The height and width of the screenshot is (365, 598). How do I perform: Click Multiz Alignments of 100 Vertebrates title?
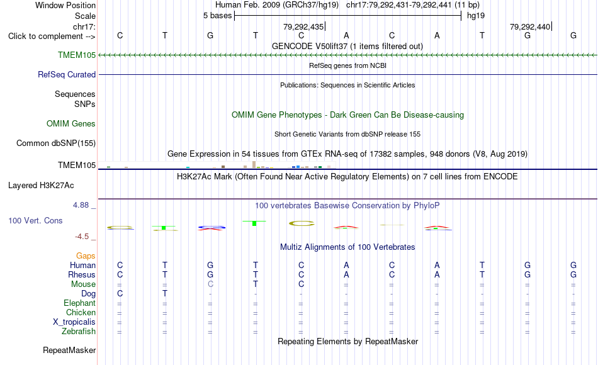(x=347, y=247)
